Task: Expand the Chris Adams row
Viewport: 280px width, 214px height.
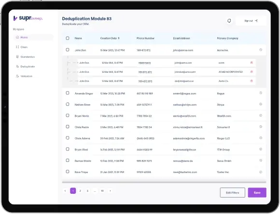Action: coord(261,138)
